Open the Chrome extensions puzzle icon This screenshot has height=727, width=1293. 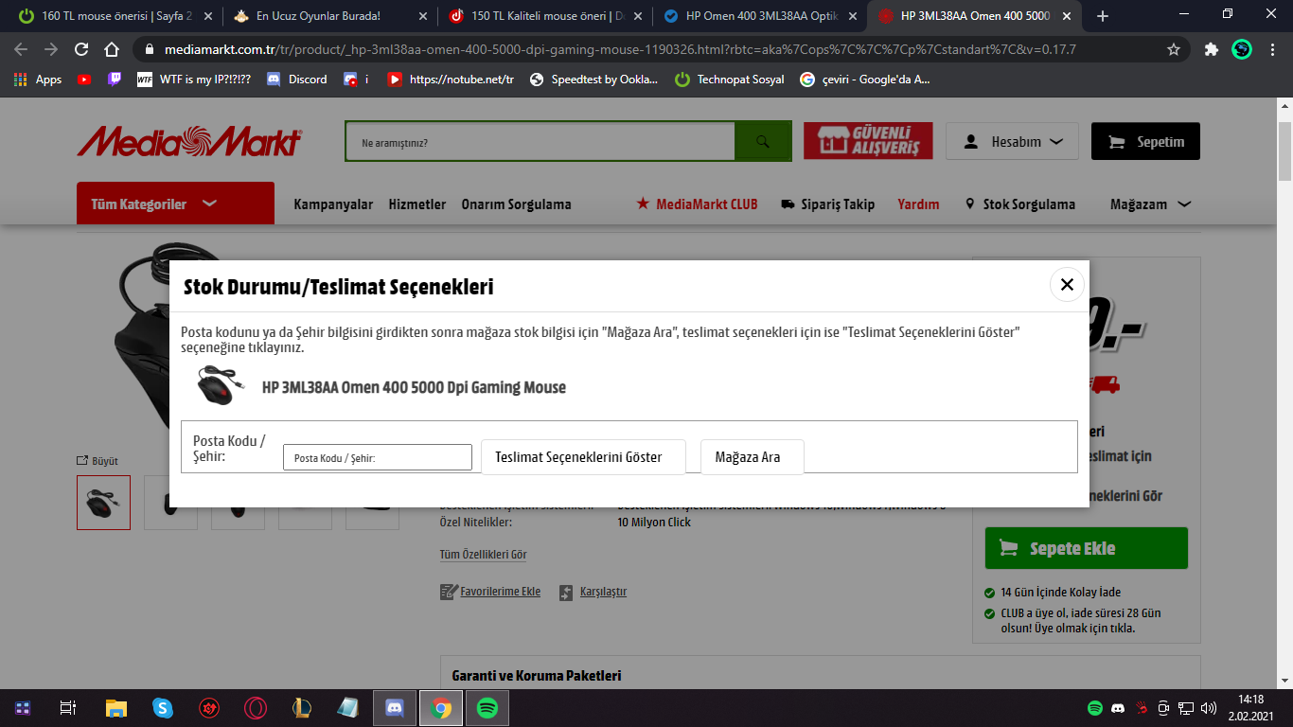[x=1212, y=49]
